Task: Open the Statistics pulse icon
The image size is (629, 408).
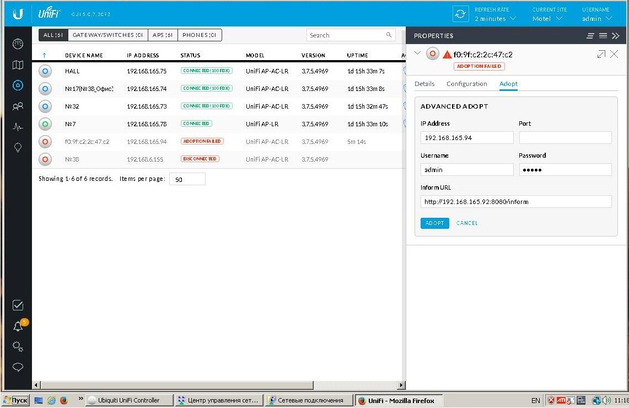Action: coord(18,127)
